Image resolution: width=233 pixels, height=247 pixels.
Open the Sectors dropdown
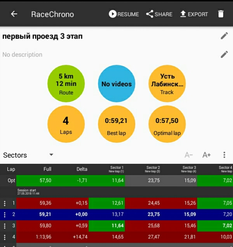28,155
